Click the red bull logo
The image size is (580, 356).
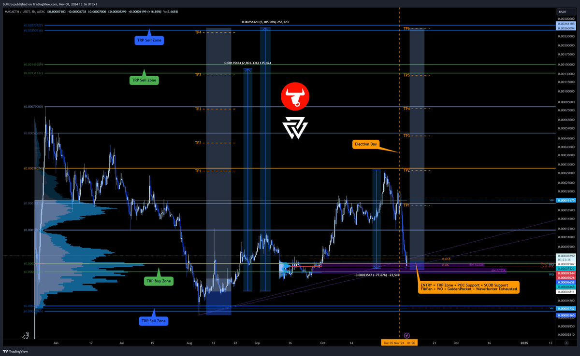point(295,96)
